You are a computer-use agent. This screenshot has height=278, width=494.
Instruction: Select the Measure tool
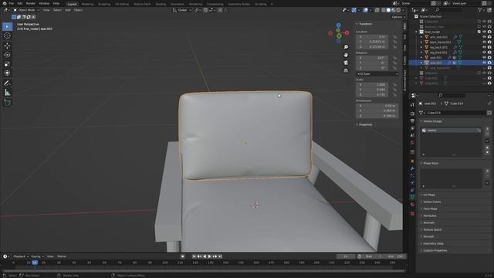click(x=7, y=93)
